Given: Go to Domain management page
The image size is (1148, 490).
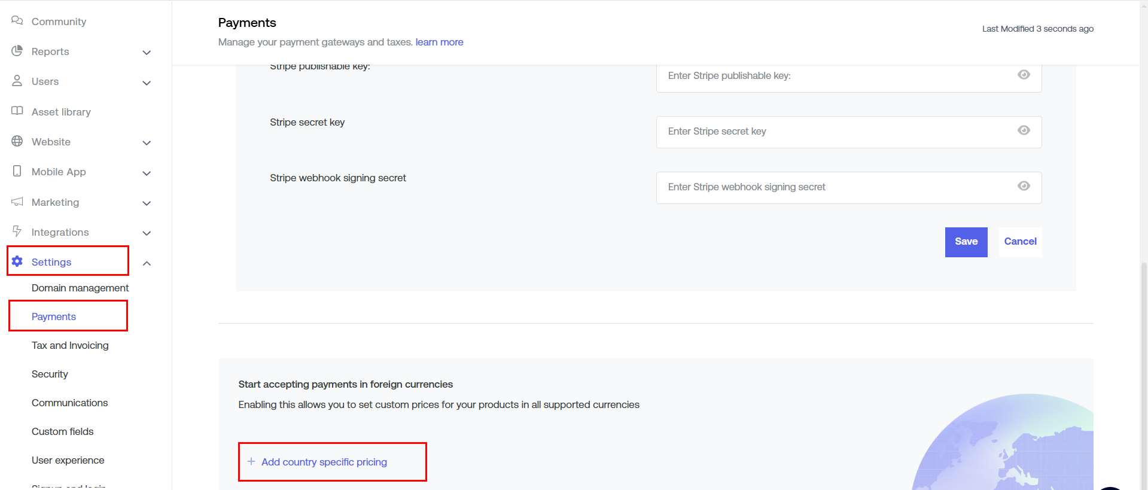Looking at the screenshot, I should (80, 288).
